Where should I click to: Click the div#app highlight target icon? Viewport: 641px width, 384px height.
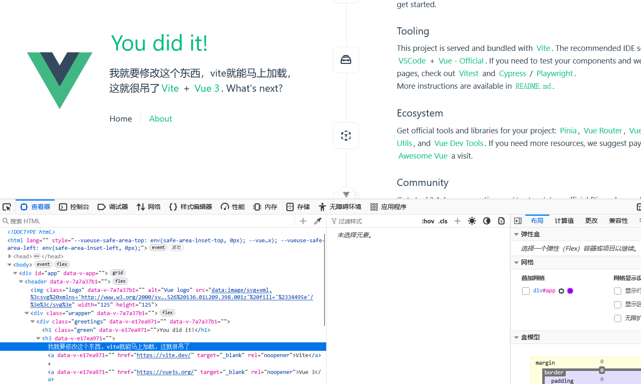[561, 291]
